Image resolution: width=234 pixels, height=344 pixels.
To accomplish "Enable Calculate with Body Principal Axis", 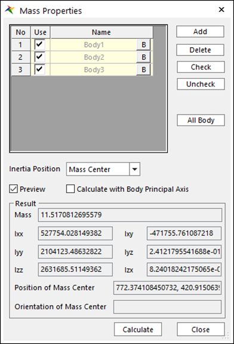I will click(70, 189).
